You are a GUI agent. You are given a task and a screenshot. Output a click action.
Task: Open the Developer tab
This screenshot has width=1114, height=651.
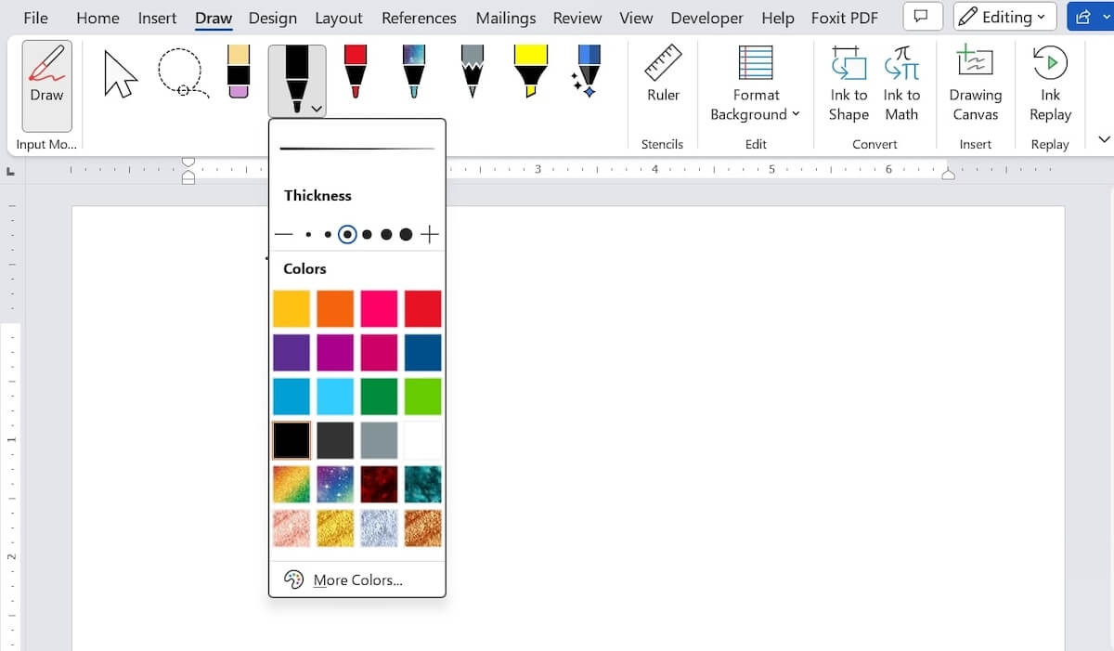[x=707, y=18]
